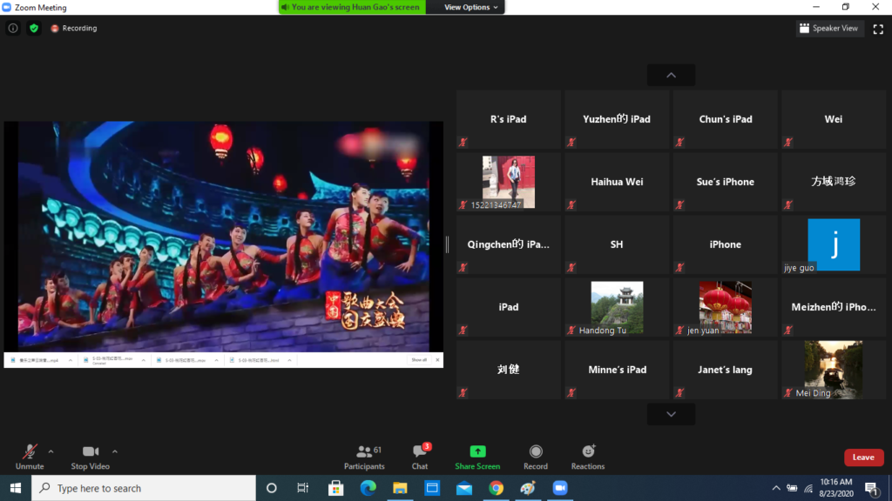Click the red Recording indicator
Viewport: 892px width, 501px height.
74,28
